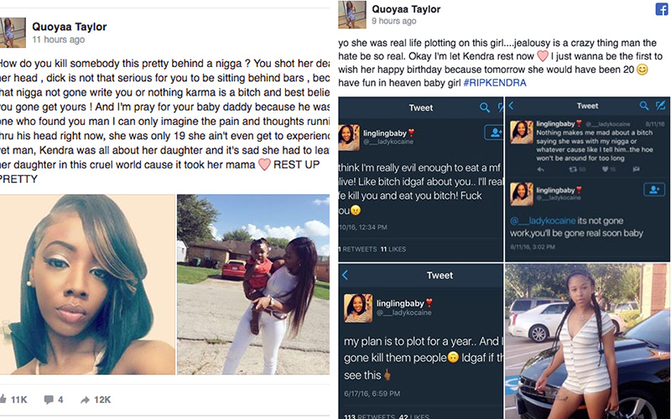
Task: Open the photo of woman holding a baby
Action: click(253, 285)
